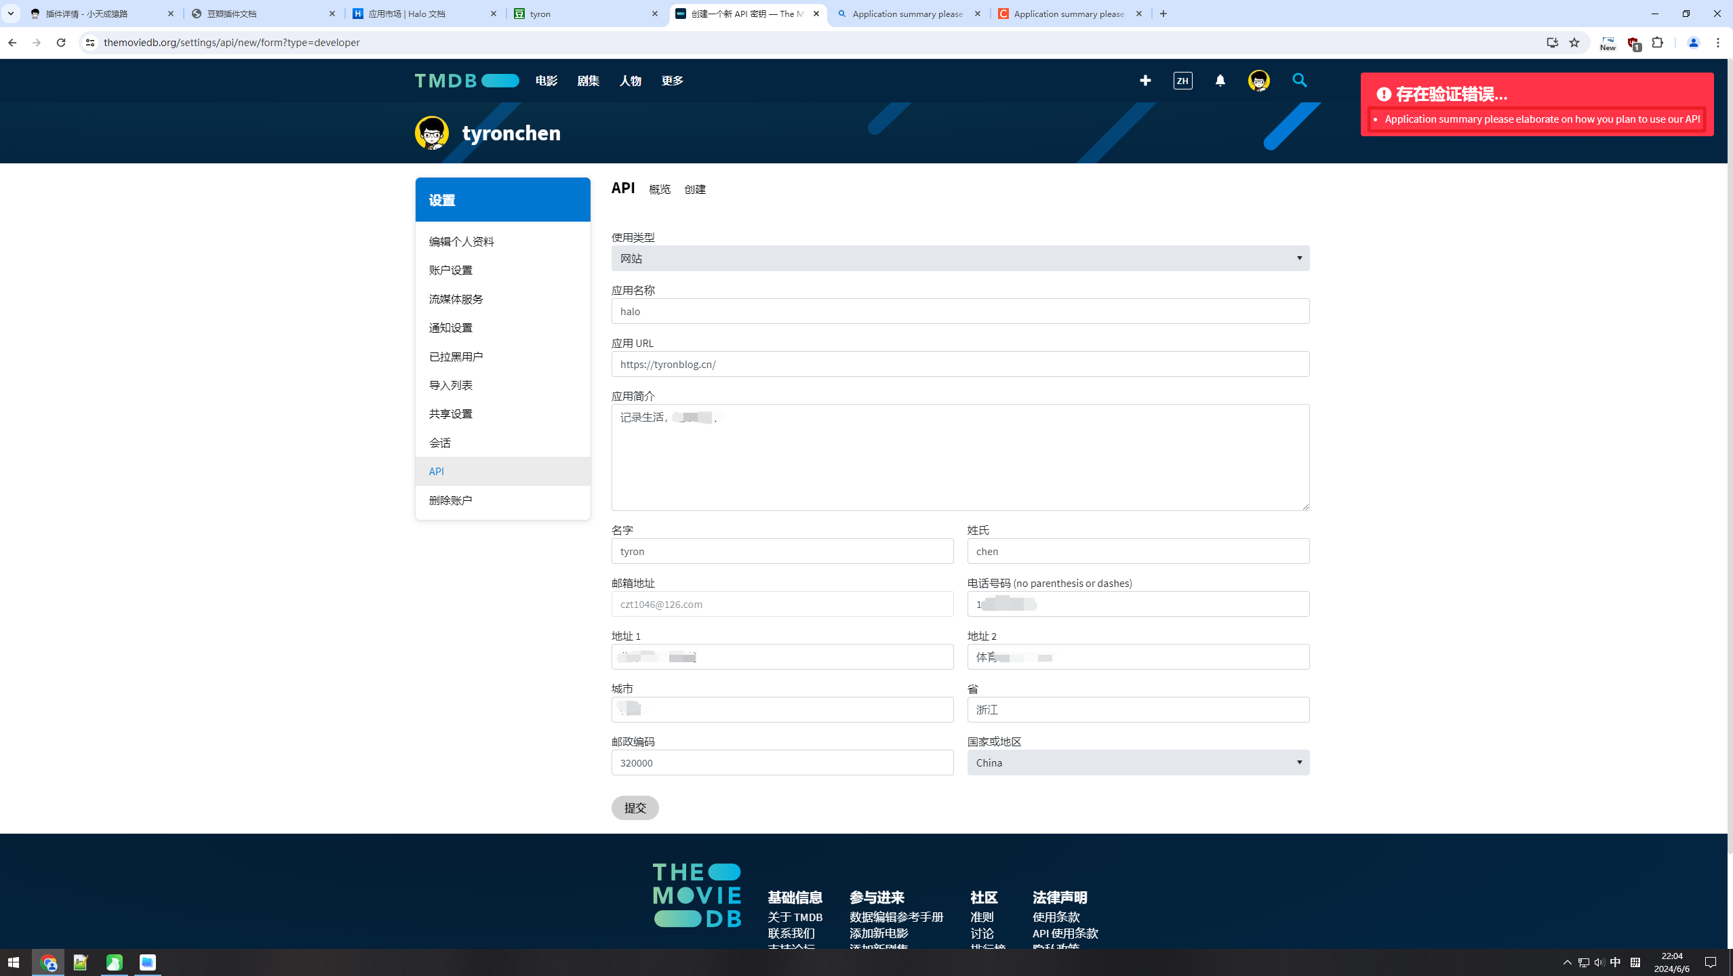
Task: Select 账户设置 in the settings sidebar
Action: point(450,270)
